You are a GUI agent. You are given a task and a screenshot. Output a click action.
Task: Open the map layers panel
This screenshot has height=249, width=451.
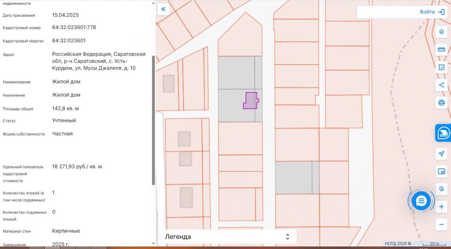[x=441, y=32]
